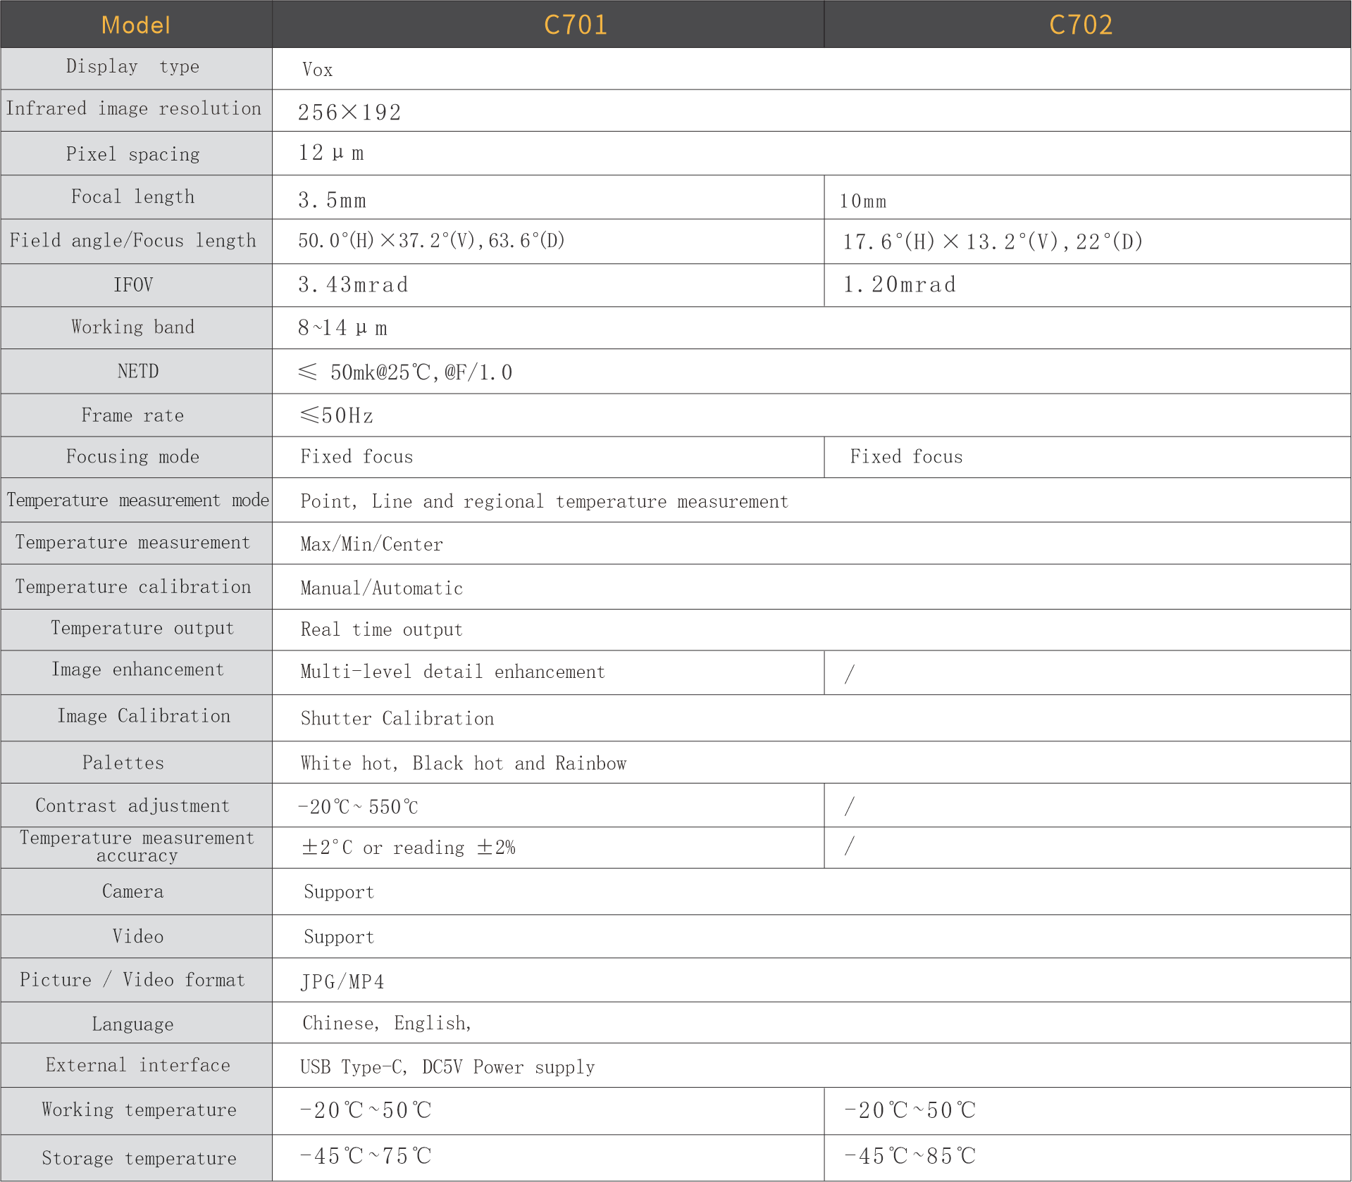Click the 17.6°(H)×13.2°(V) field angle value

click(x=993, y=242)
